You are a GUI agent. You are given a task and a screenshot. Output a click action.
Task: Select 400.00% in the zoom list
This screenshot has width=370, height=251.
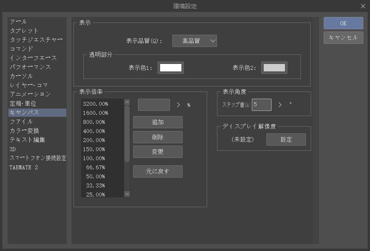[x=102, y=131]
